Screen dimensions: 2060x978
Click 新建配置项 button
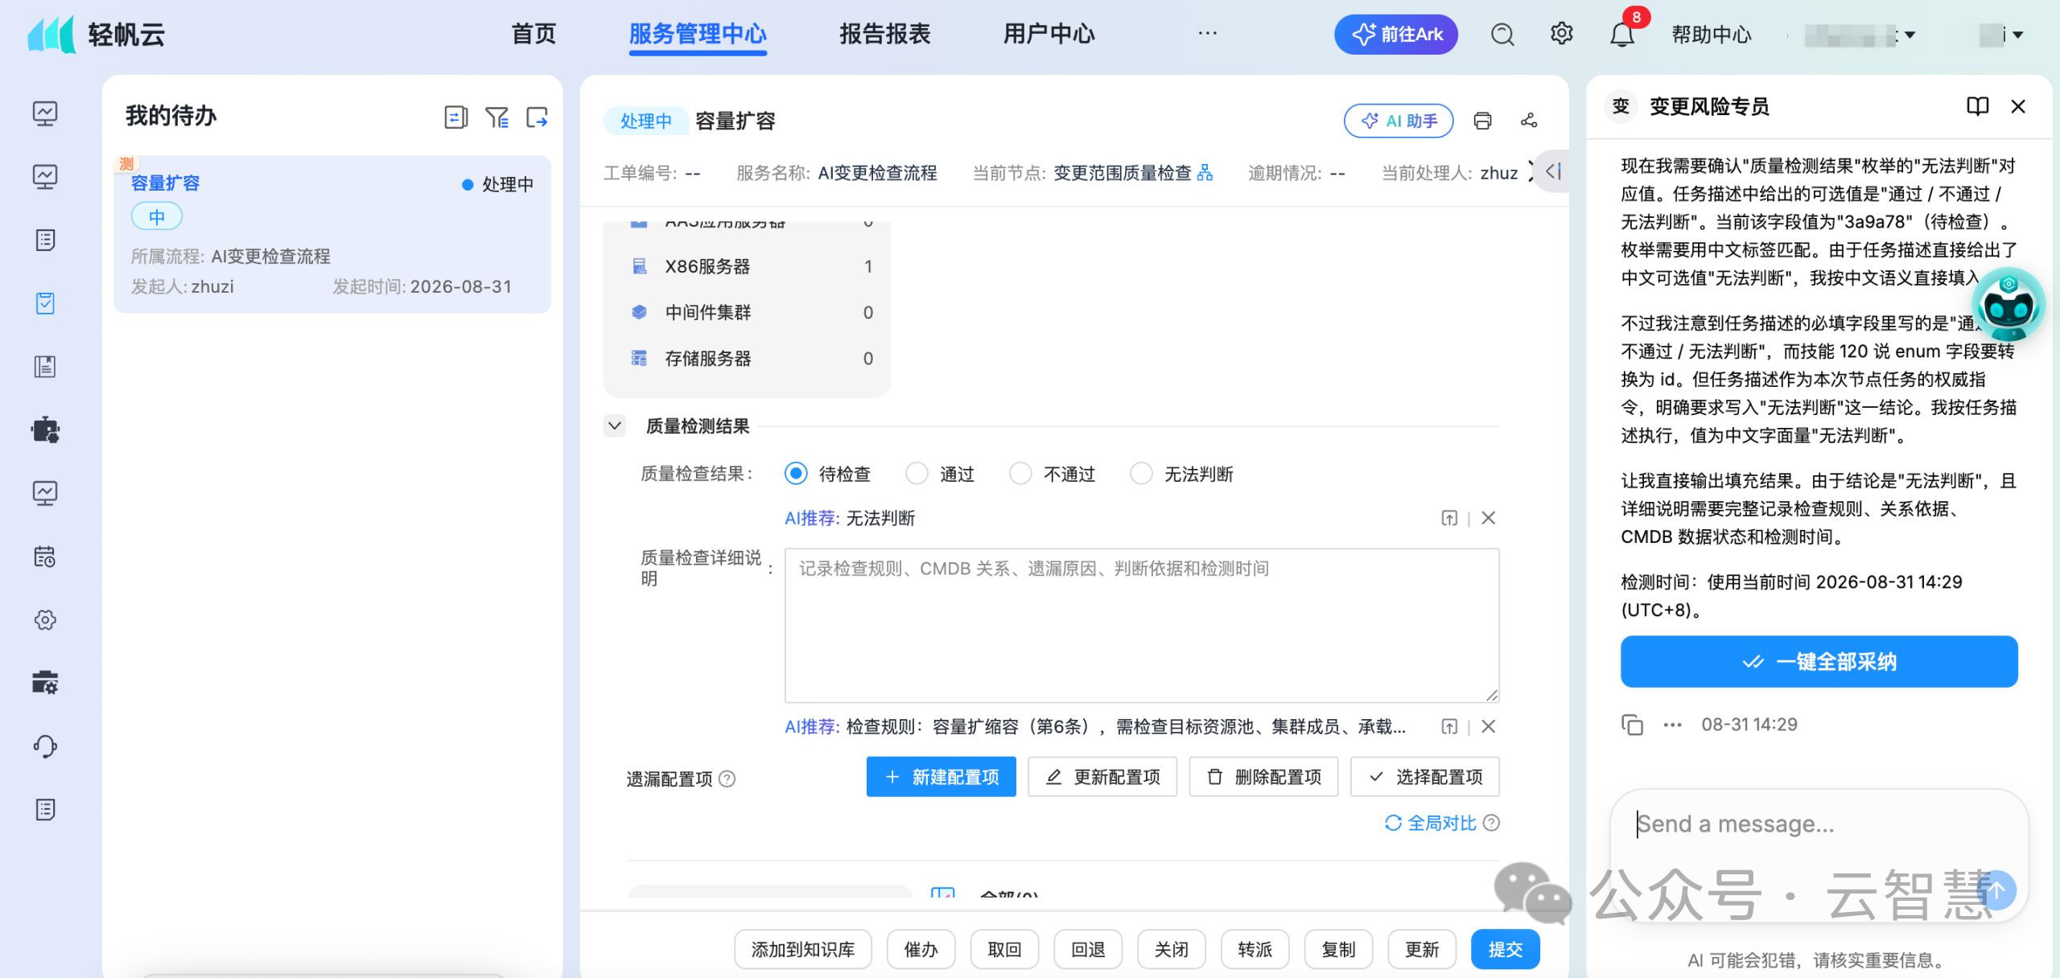(941, 777)
